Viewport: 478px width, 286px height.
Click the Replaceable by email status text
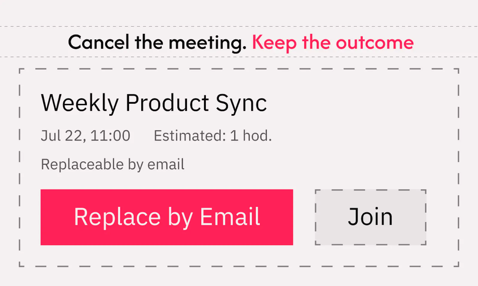[x=112, y=165]
